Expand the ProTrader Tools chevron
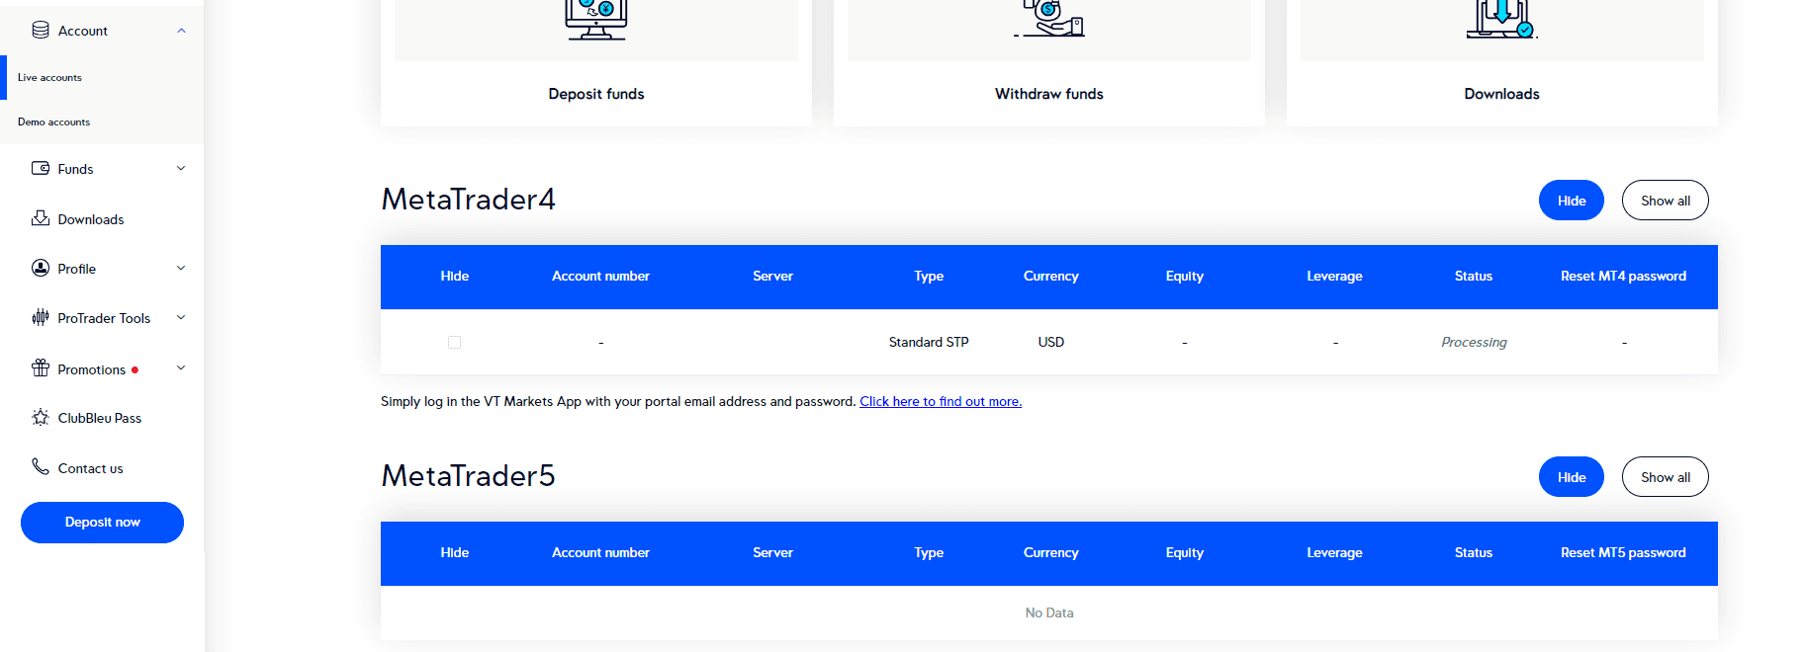This screenshot has width=1806, height=652. [x=181, y=317]
